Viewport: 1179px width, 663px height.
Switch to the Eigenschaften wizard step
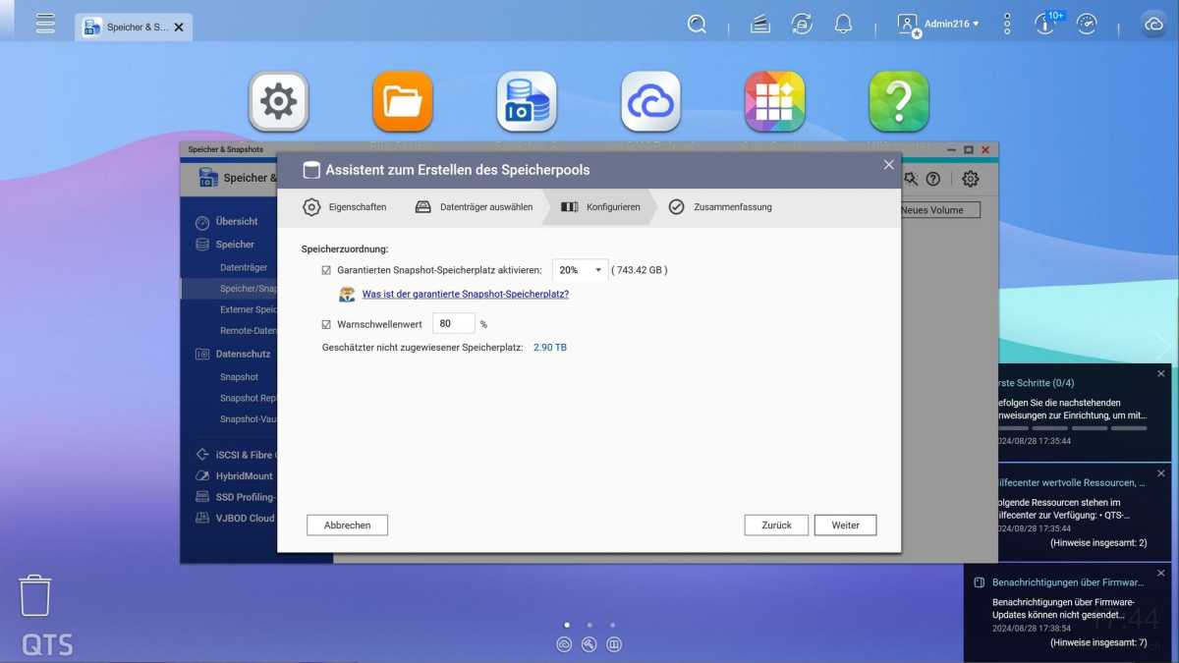359,207
